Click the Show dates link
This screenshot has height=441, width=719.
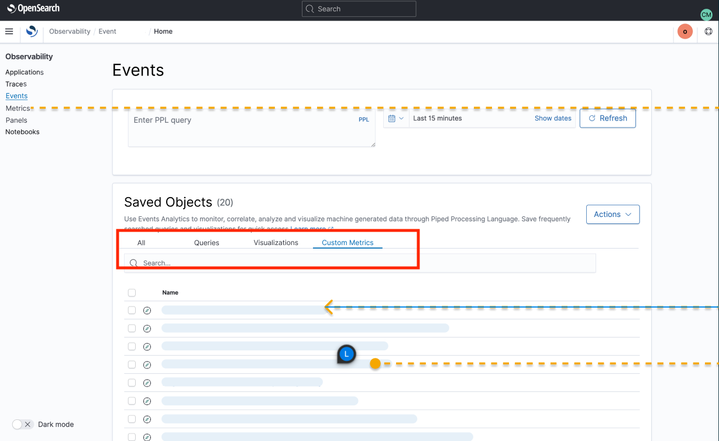pos(552,118)
